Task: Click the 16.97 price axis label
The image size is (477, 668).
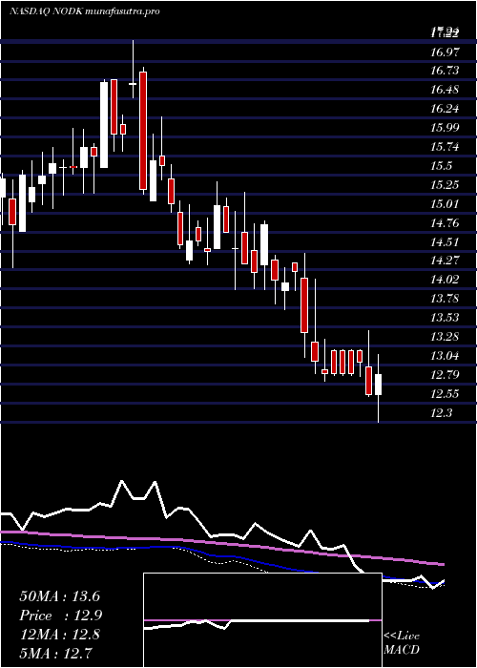Action: coord(446,52)
